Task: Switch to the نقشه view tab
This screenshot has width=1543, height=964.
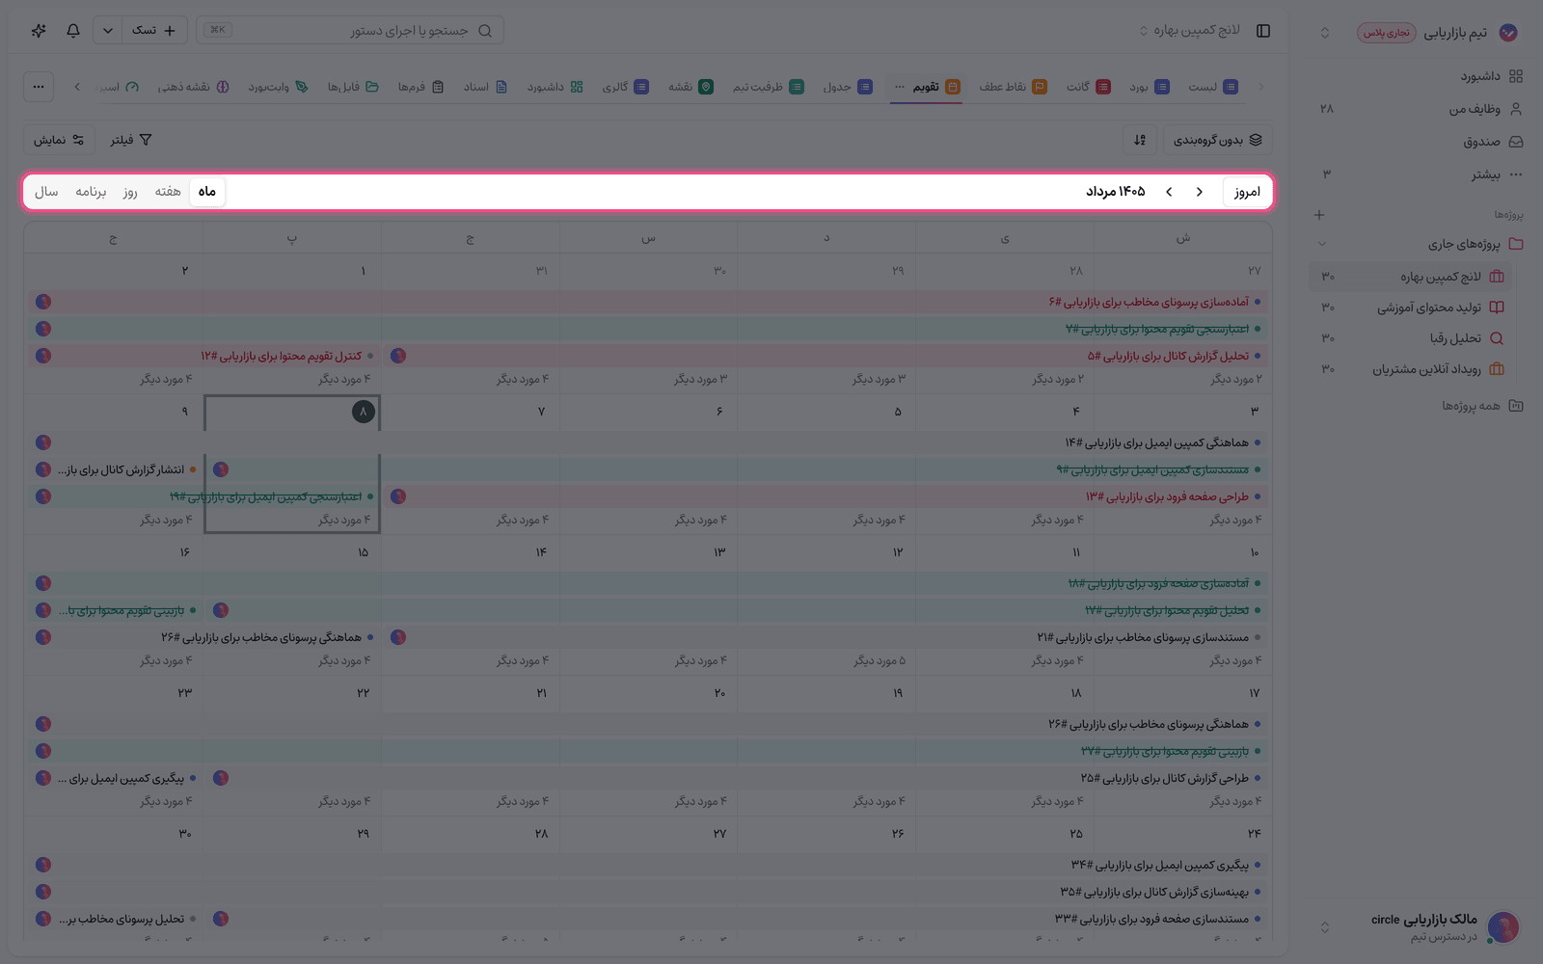Action: [x=690, y=87]
